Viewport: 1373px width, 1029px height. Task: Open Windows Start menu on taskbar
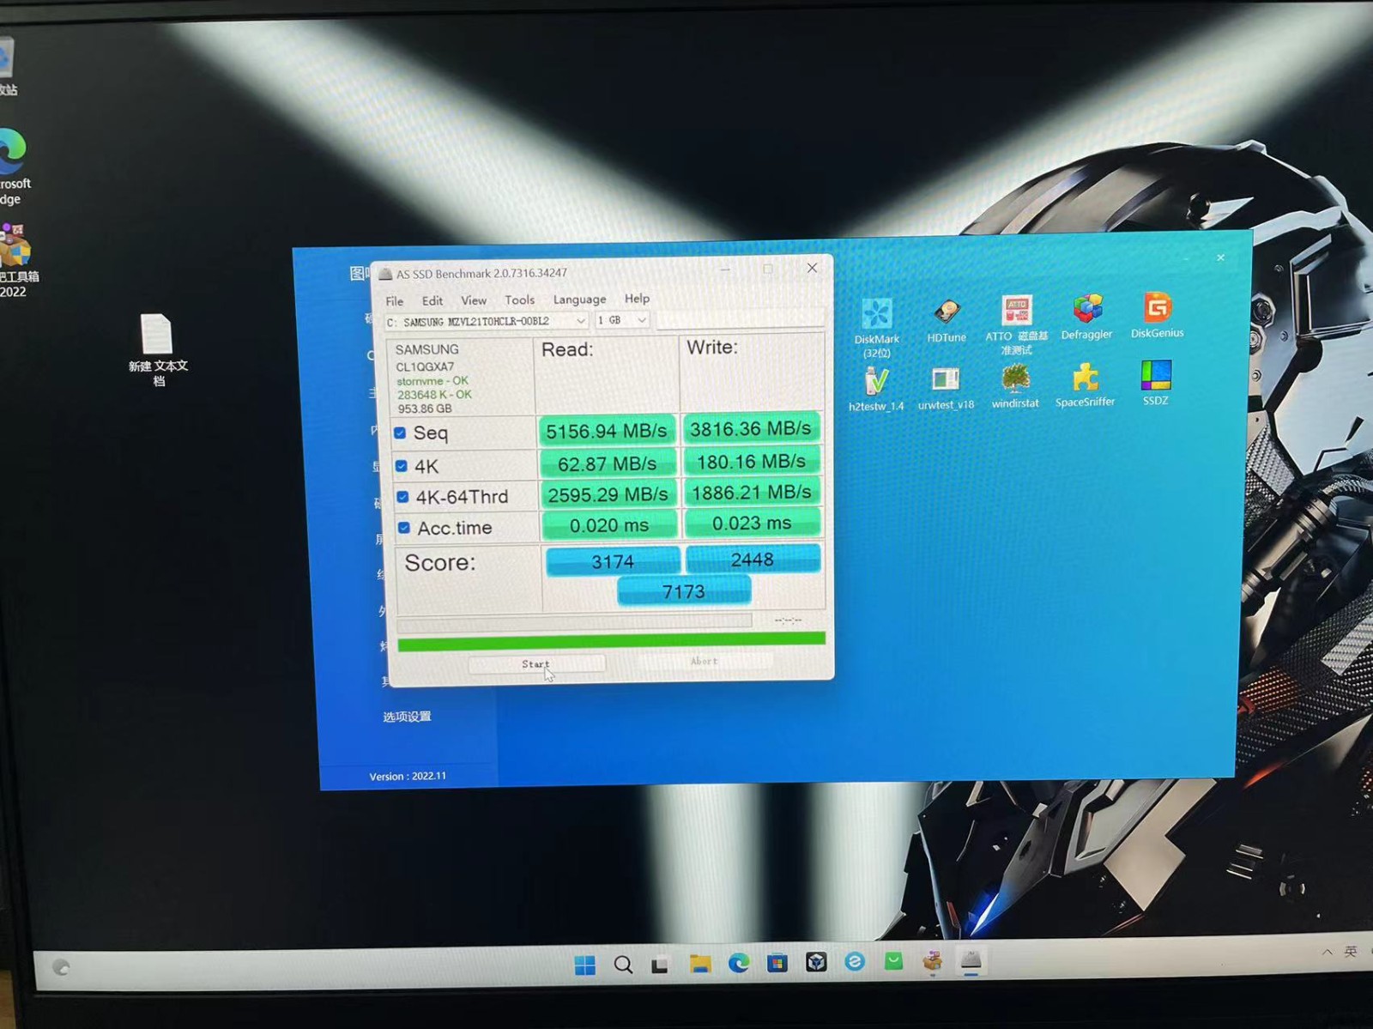point(585,965)
